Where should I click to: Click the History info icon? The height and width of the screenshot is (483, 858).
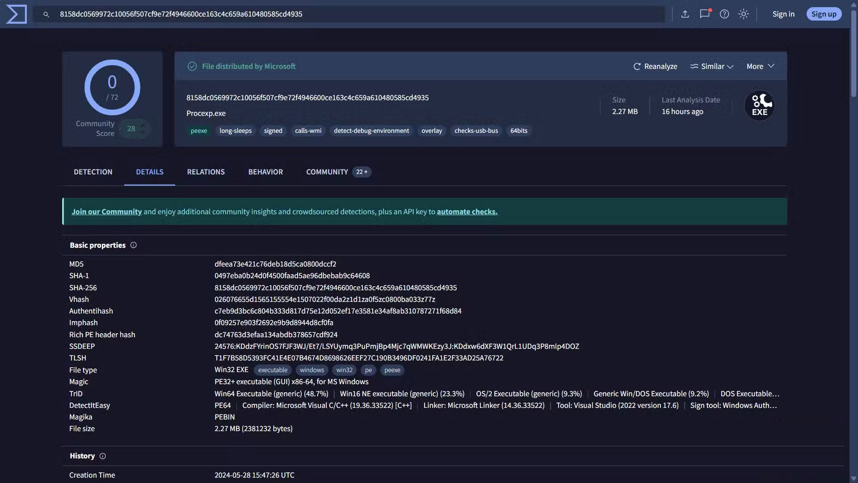(x=102, y=456)
